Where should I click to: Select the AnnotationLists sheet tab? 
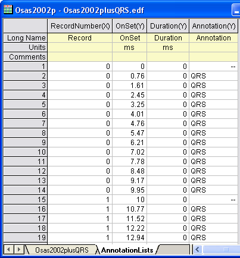[127, 250]
